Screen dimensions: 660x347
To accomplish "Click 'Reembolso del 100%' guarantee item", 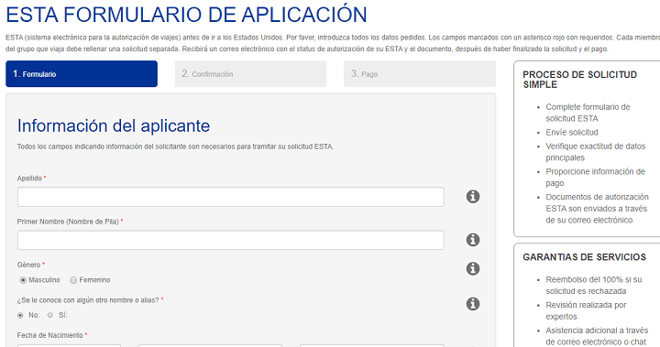I will coord(593,285).
